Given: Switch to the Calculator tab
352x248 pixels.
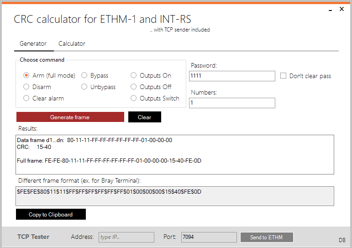Looking at the screenshot, I should pyautogui.click(x=72, y=44).
